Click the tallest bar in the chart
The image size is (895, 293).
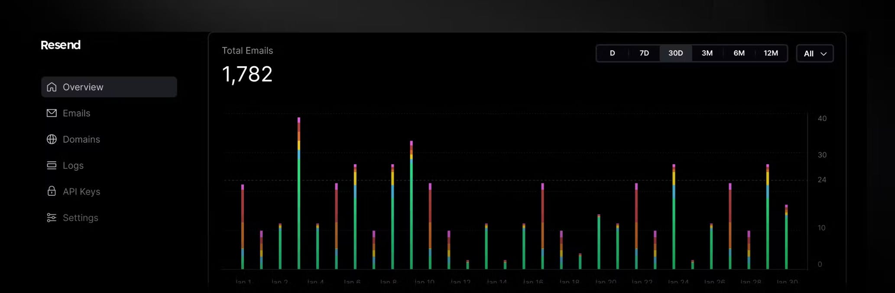coord(299,193)
